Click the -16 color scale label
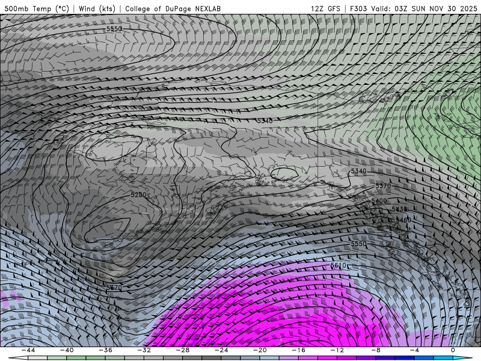481x361 pixels. 299,350
